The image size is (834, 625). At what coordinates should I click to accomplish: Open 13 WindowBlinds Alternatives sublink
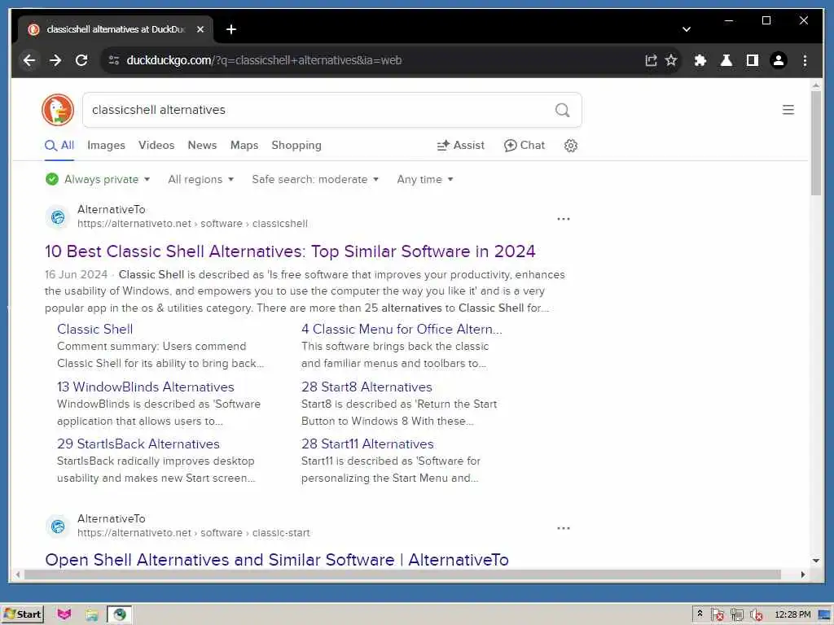(145, 387)
